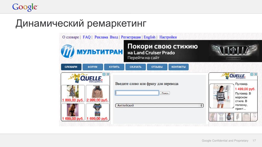
Task: Select the MULTITRAN site name text
Action: pyautogui.click(x=100, y=52)
